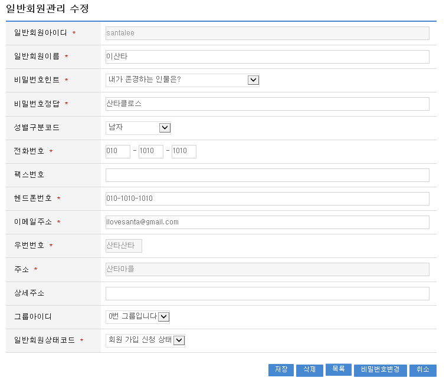
Task: Open the 그룹아이디 dropdown
Action: (x=137, y=317)
